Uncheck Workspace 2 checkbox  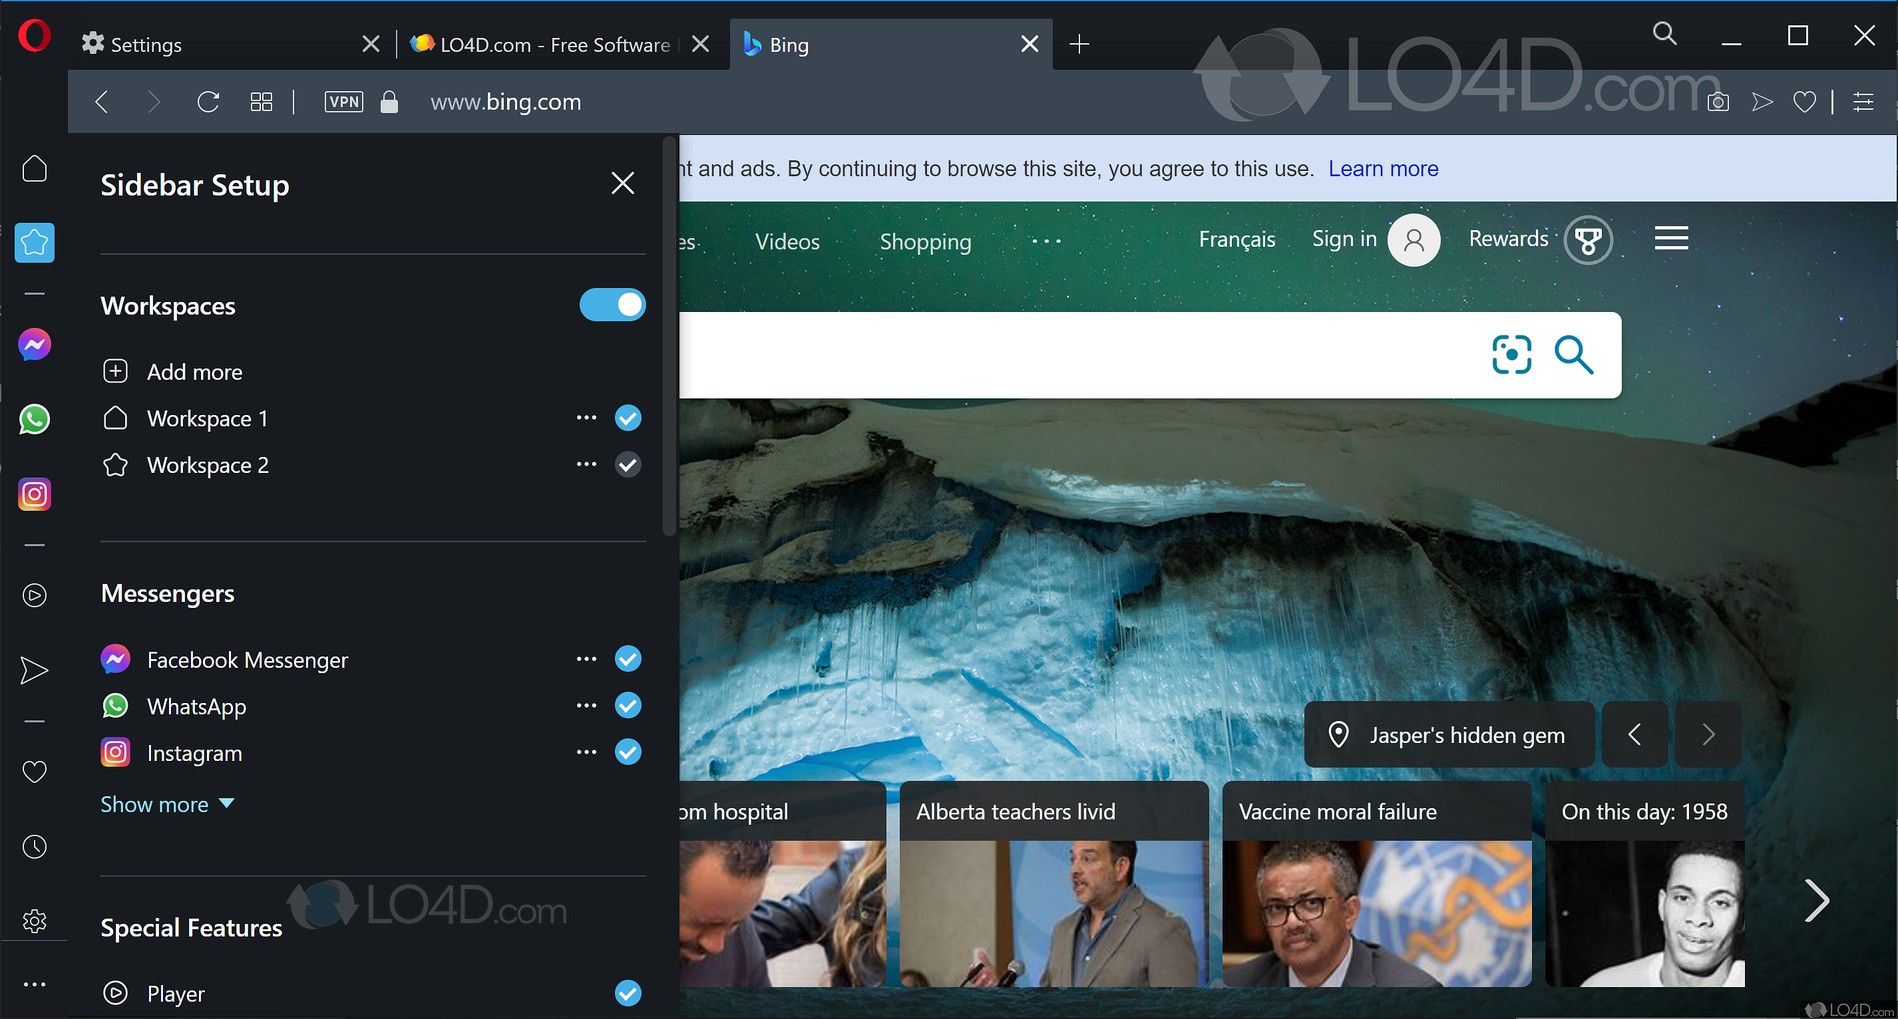click(x=628, y=464)
